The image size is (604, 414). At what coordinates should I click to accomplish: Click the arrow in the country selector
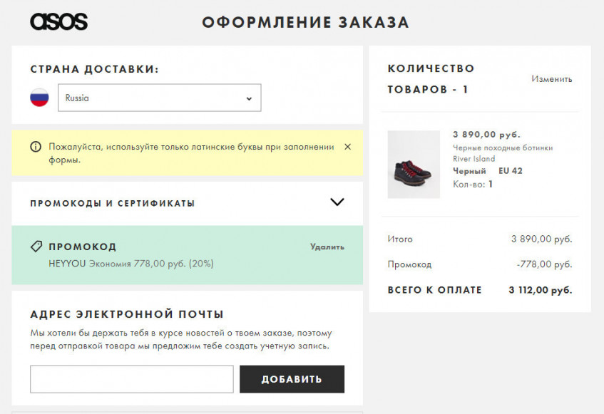[x=249, y=98]
